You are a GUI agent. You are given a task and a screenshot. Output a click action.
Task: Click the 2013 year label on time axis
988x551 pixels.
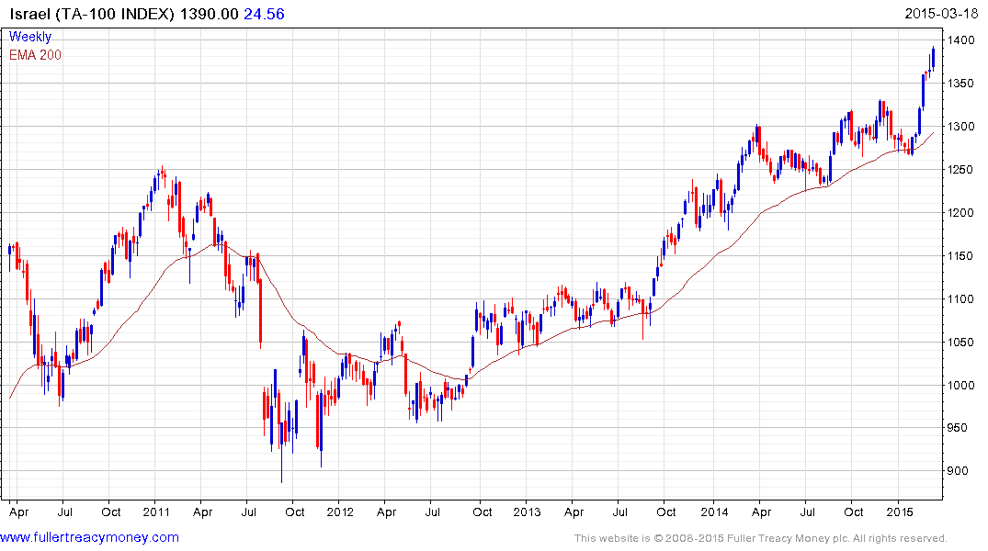(527, 512)
